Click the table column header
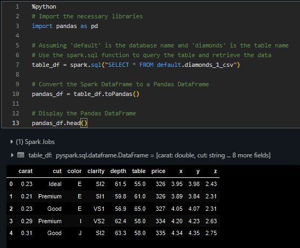Screen dimensions: 300x248 tap(139, 171)
